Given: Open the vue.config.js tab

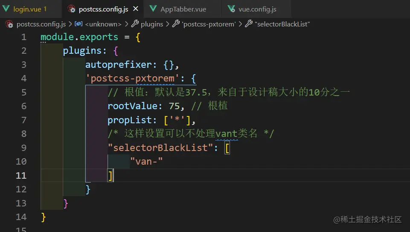Looking at the screenshot, I should (x=257, y=9).
